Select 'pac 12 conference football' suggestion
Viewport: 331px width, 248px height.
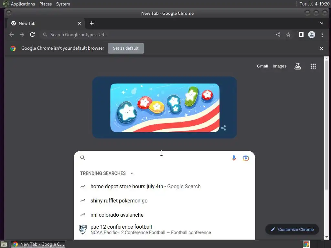[x=164, y=230]
